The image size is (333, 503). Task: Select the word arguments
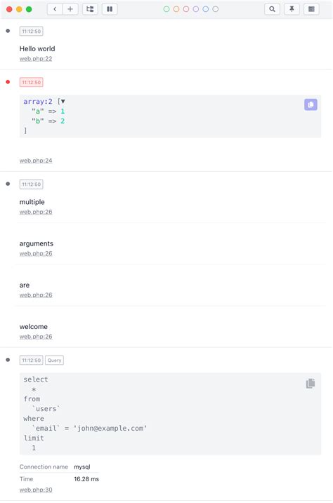pos(37,244)
